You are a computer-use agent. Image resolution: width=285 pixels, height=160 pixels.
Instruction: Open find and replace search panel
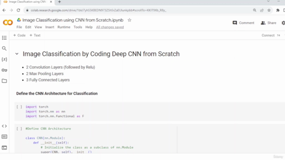[4, 48]
